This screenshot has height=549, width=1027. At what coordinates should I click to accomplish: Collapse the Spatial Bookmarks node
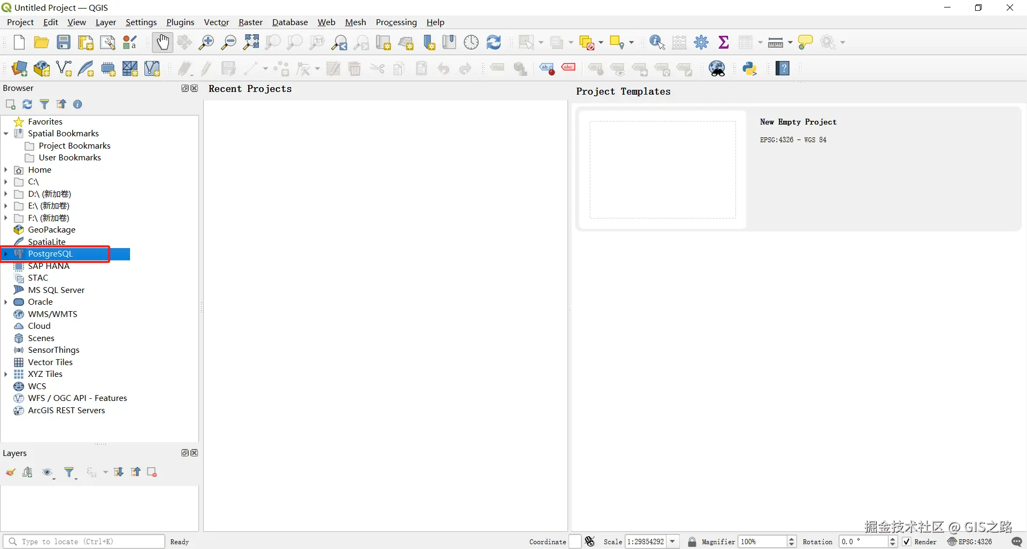[5, 134]
